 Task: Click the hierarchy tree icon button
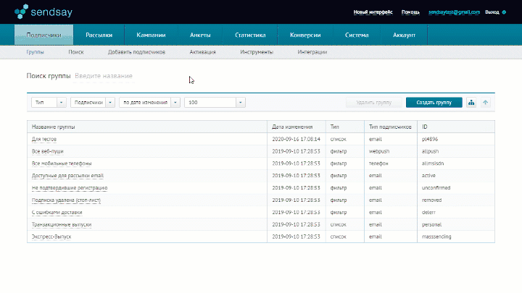[471, 103]
